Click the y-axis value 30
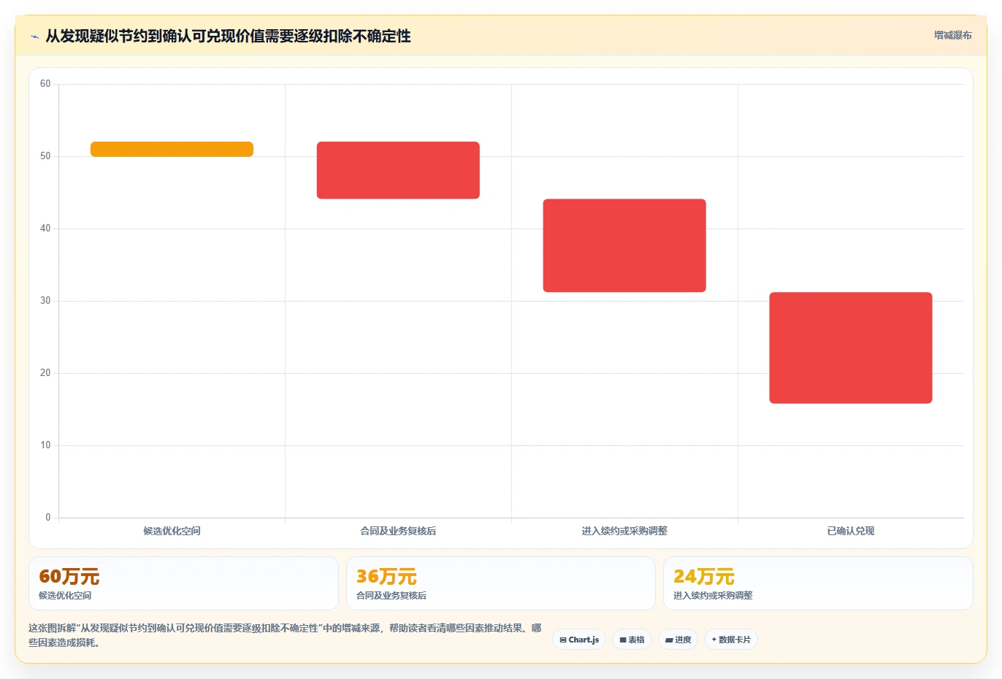 45,301
